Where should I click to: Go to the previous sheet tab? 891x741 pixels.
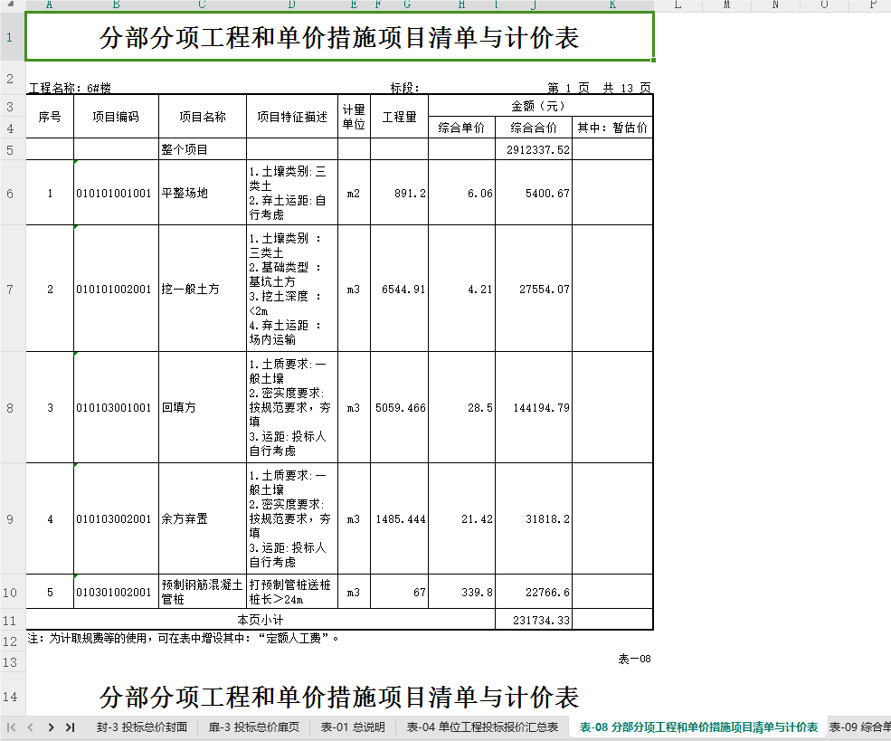click(30, 727)
